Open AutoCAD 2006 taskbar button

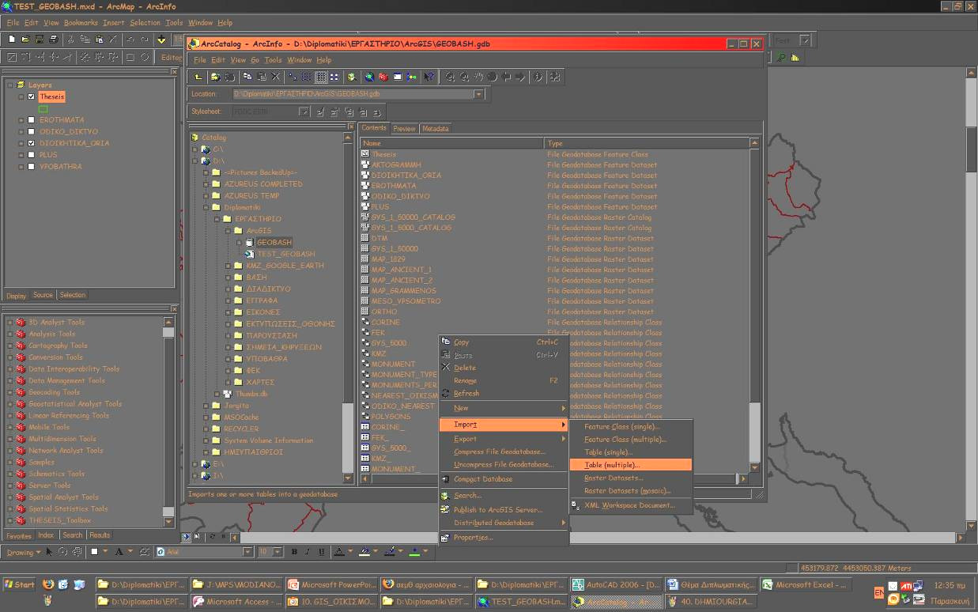tap(614, 585)
